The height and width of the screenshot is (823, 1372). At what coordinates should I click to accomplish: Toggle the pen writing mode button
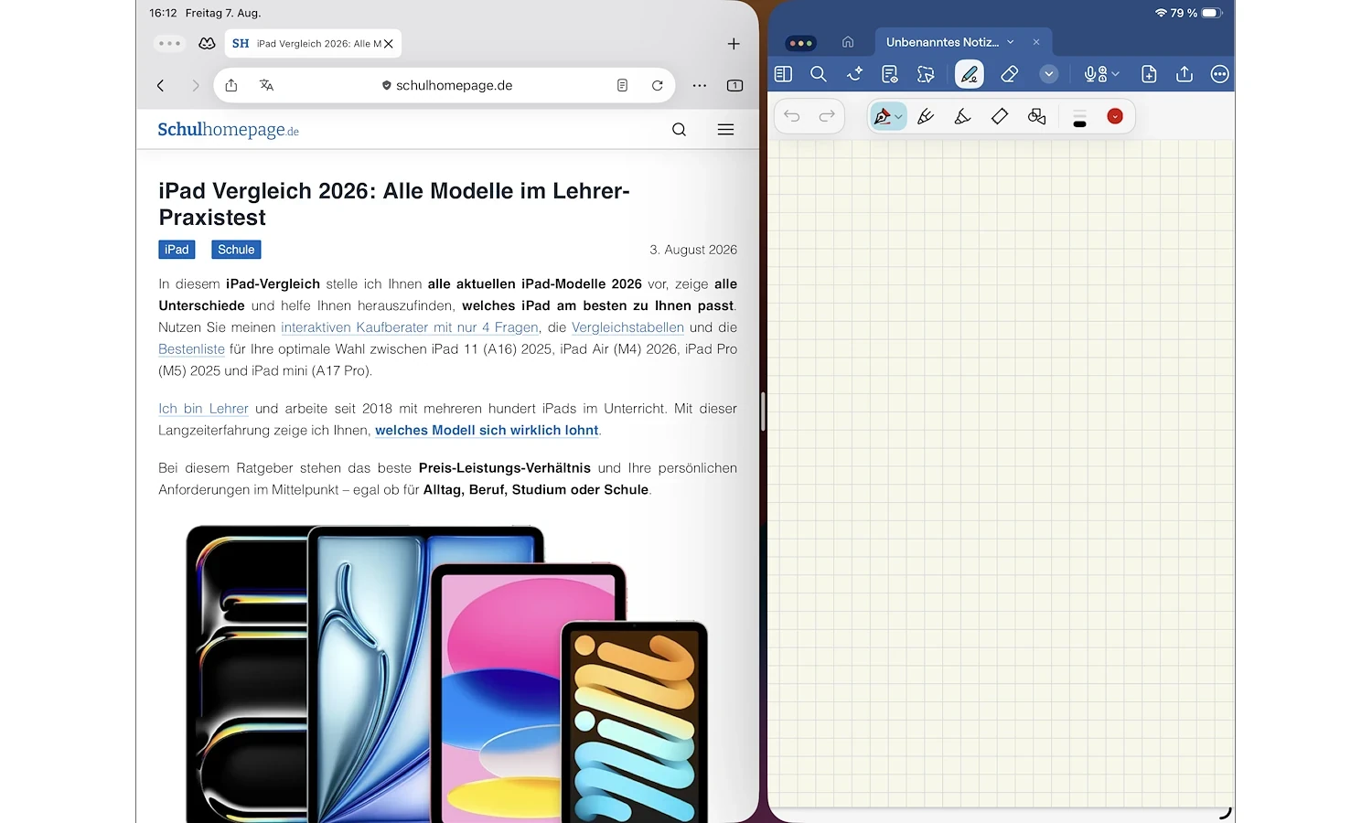(970, 74)
